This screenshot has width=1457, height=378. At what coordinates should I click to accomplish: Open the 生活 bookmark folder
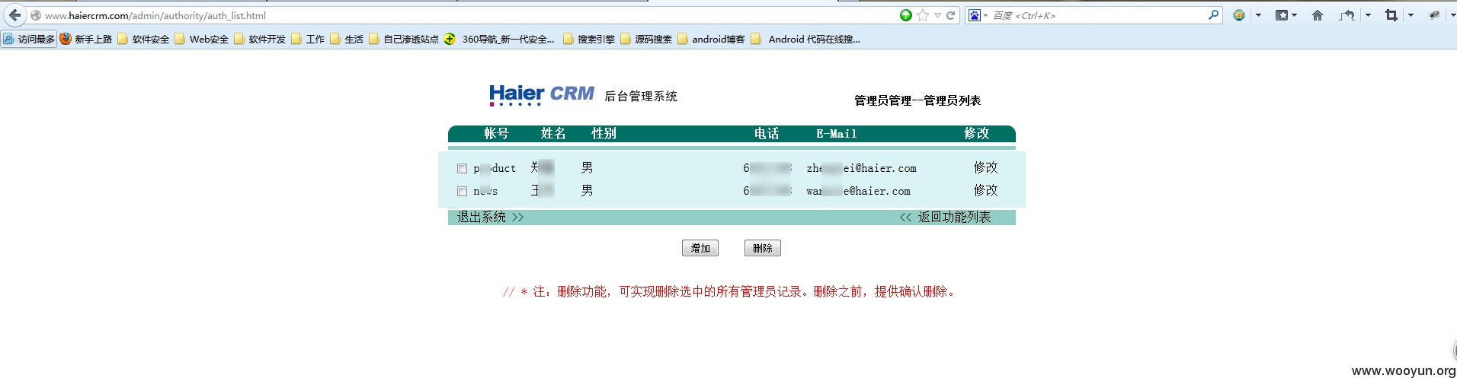click(347, 39)
